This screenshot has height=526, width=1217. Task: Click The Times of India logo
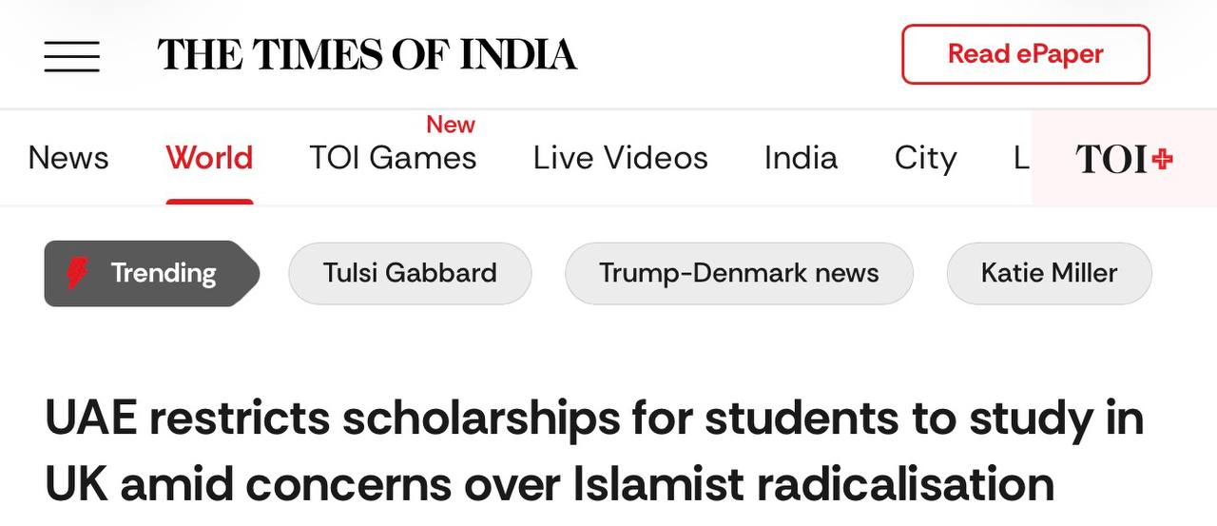367,55
